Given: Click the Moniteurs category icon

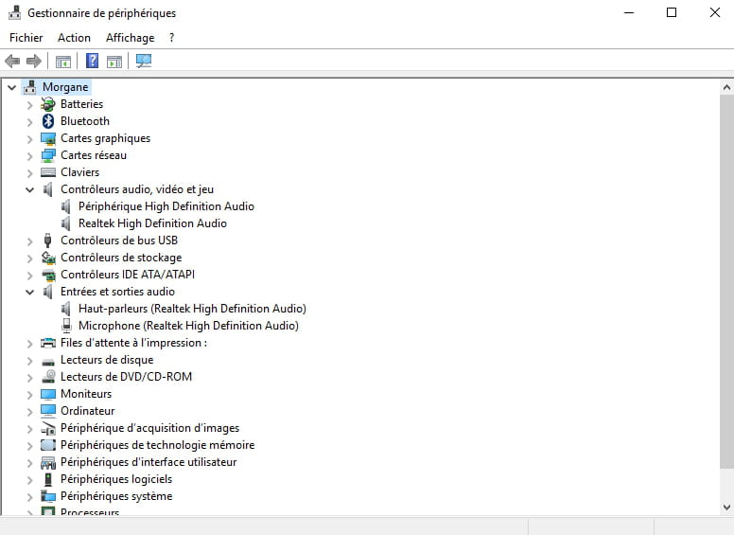Looking at the screenshot, I should click(x=48, y=394).
